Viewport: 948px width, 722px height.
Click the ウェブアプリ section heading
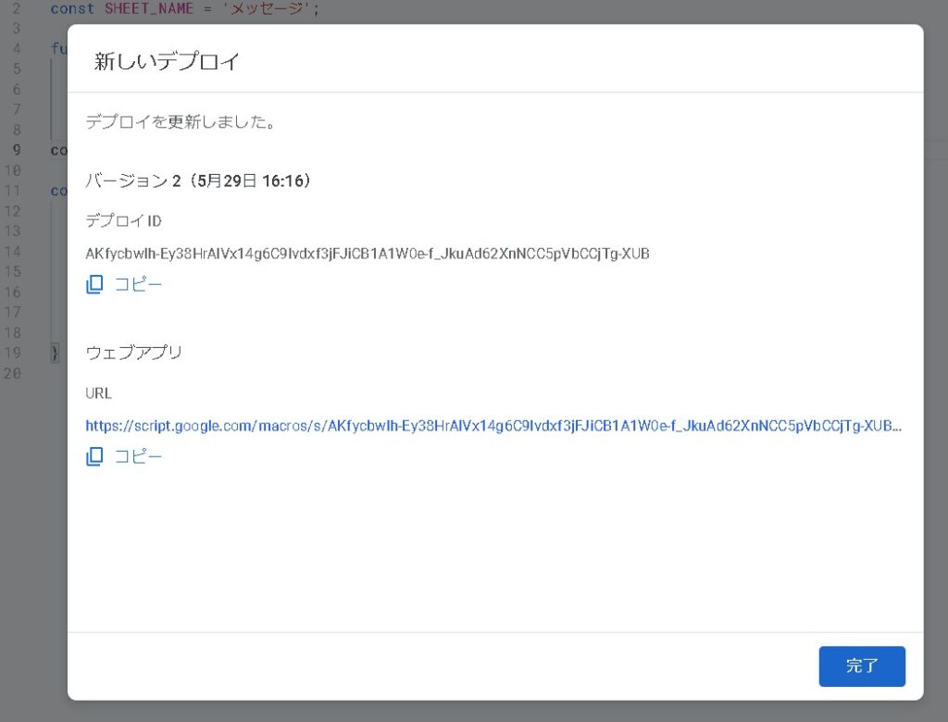click(x=133, y=353)
